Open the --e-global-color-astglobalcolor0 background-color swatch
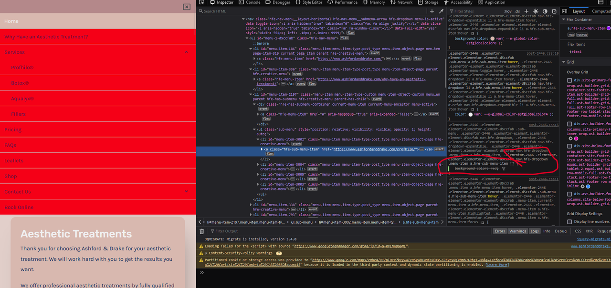Image resolution: width=611 pixels, height=288 pixels. (492, 39)
